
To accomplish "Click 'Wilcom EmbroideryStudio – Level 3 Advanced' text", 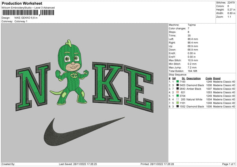I will click(28, 8).
